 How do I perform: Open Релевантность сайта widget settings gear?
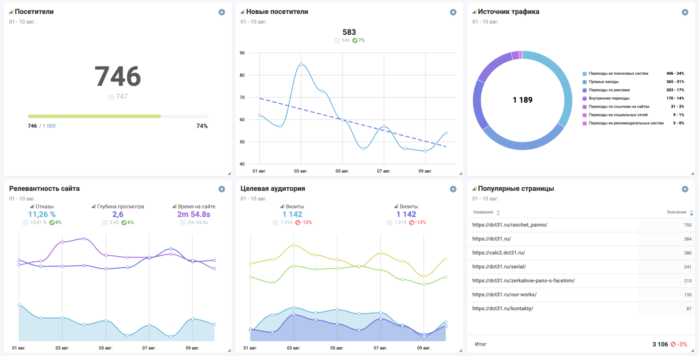click(222, 189)
